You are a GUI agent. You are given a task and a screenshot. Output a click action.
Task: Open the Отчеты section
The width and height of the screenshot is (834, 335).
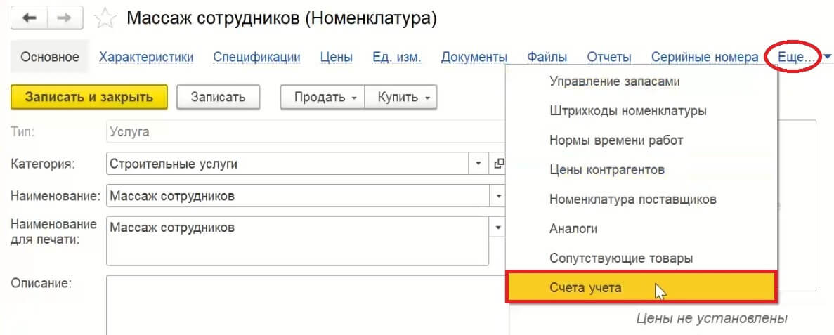tap(609, 57)
